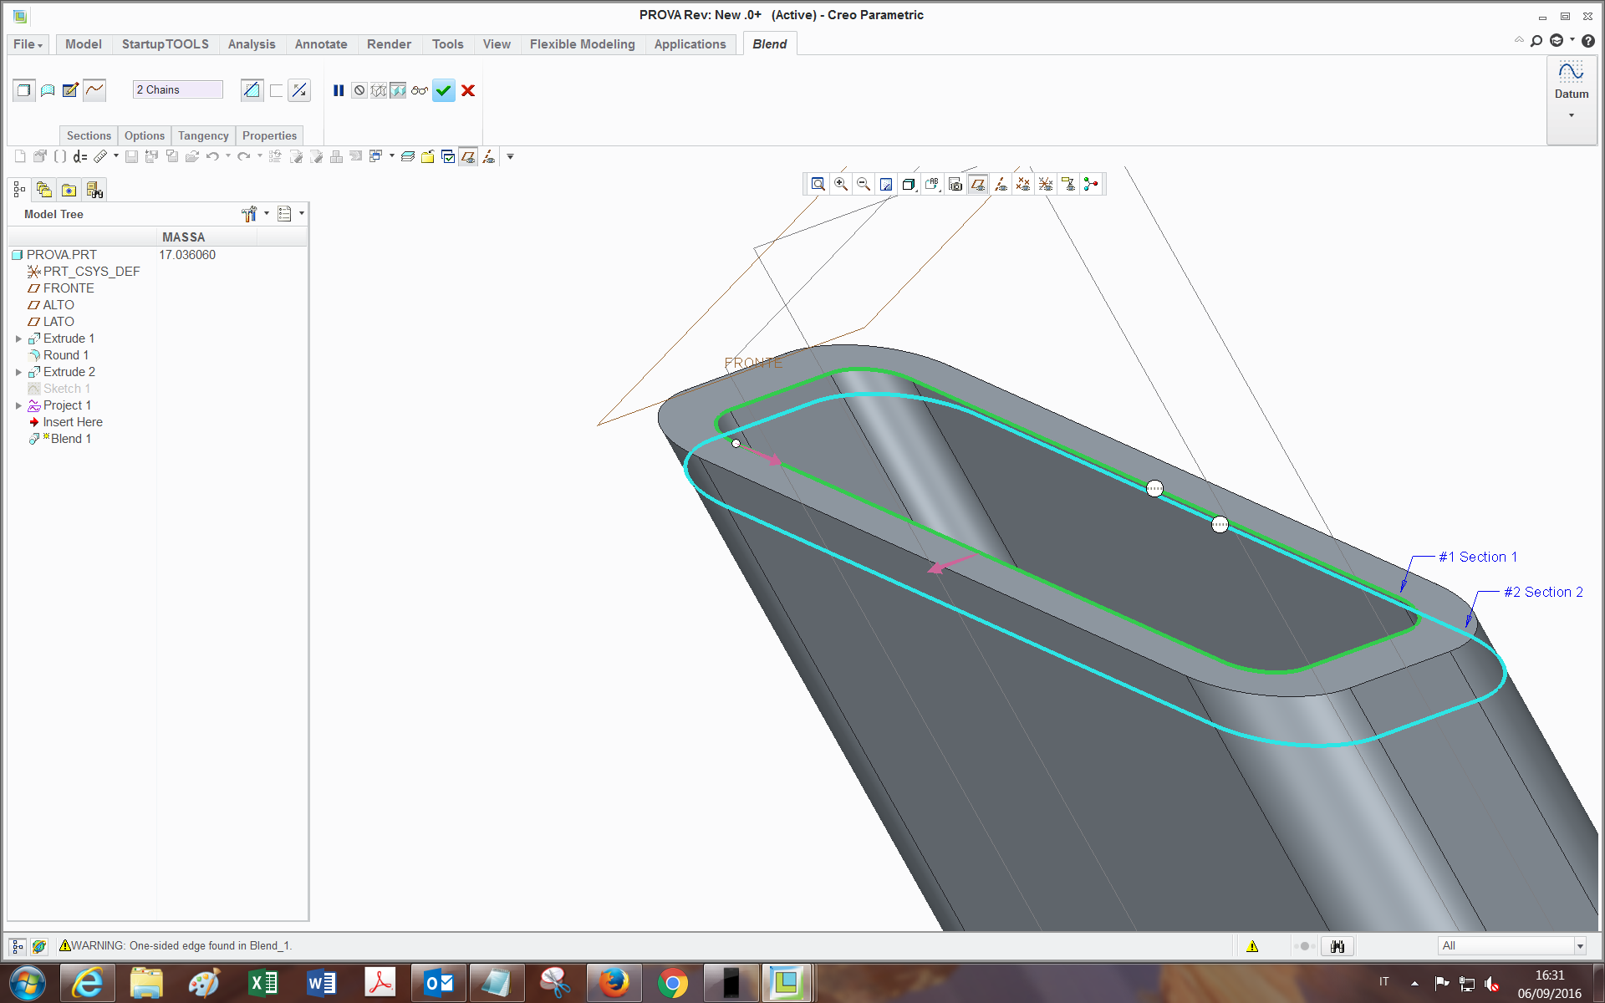Open the Favorites navigator tab

(x=69, y=191)
